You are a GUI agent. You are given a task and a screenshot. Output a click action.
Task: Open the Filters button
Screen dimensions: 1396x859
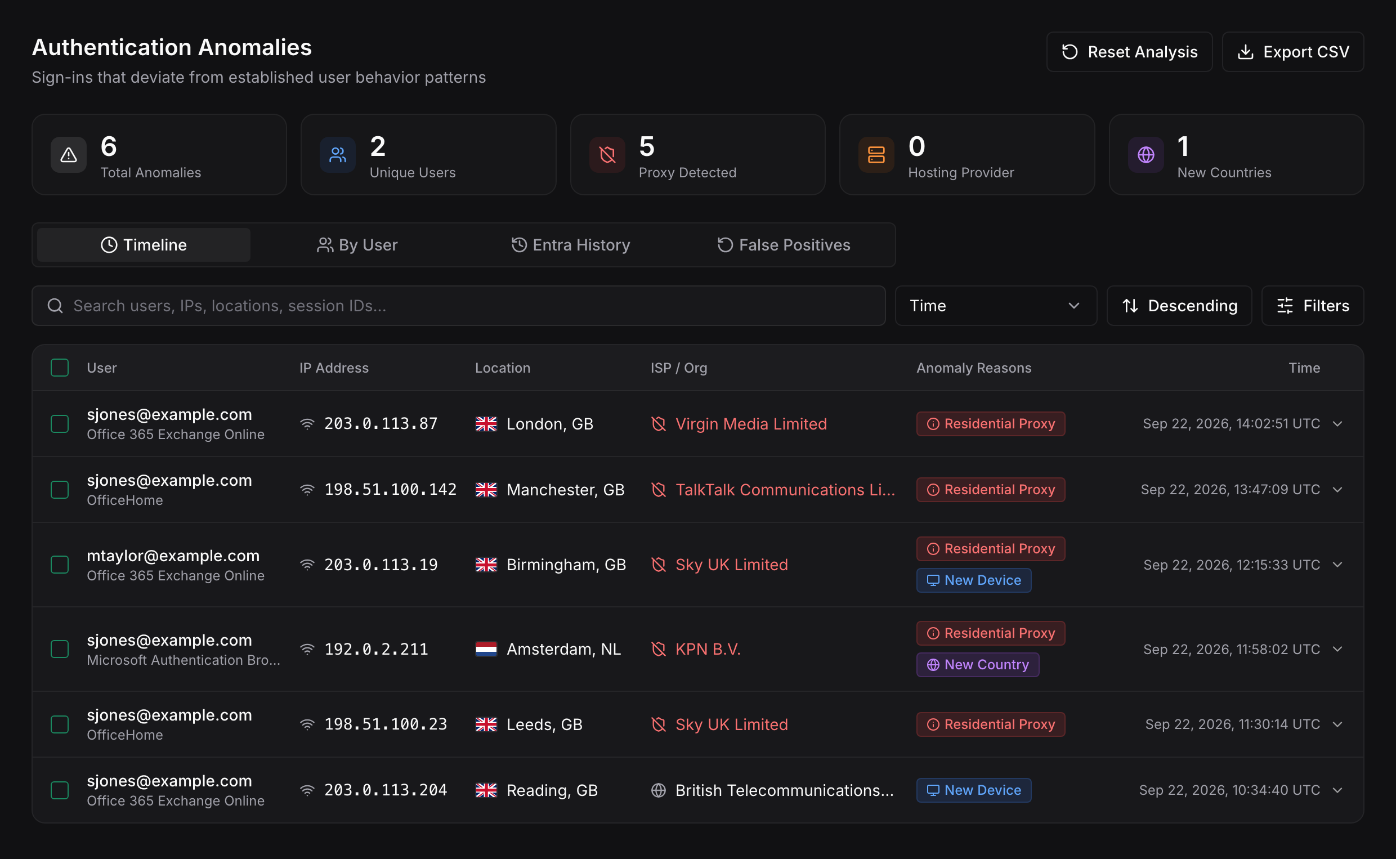(1313, 306)
